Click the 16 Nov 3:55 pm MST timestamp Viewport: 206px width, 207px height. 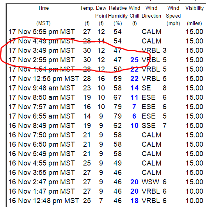(x=42, y=173)
